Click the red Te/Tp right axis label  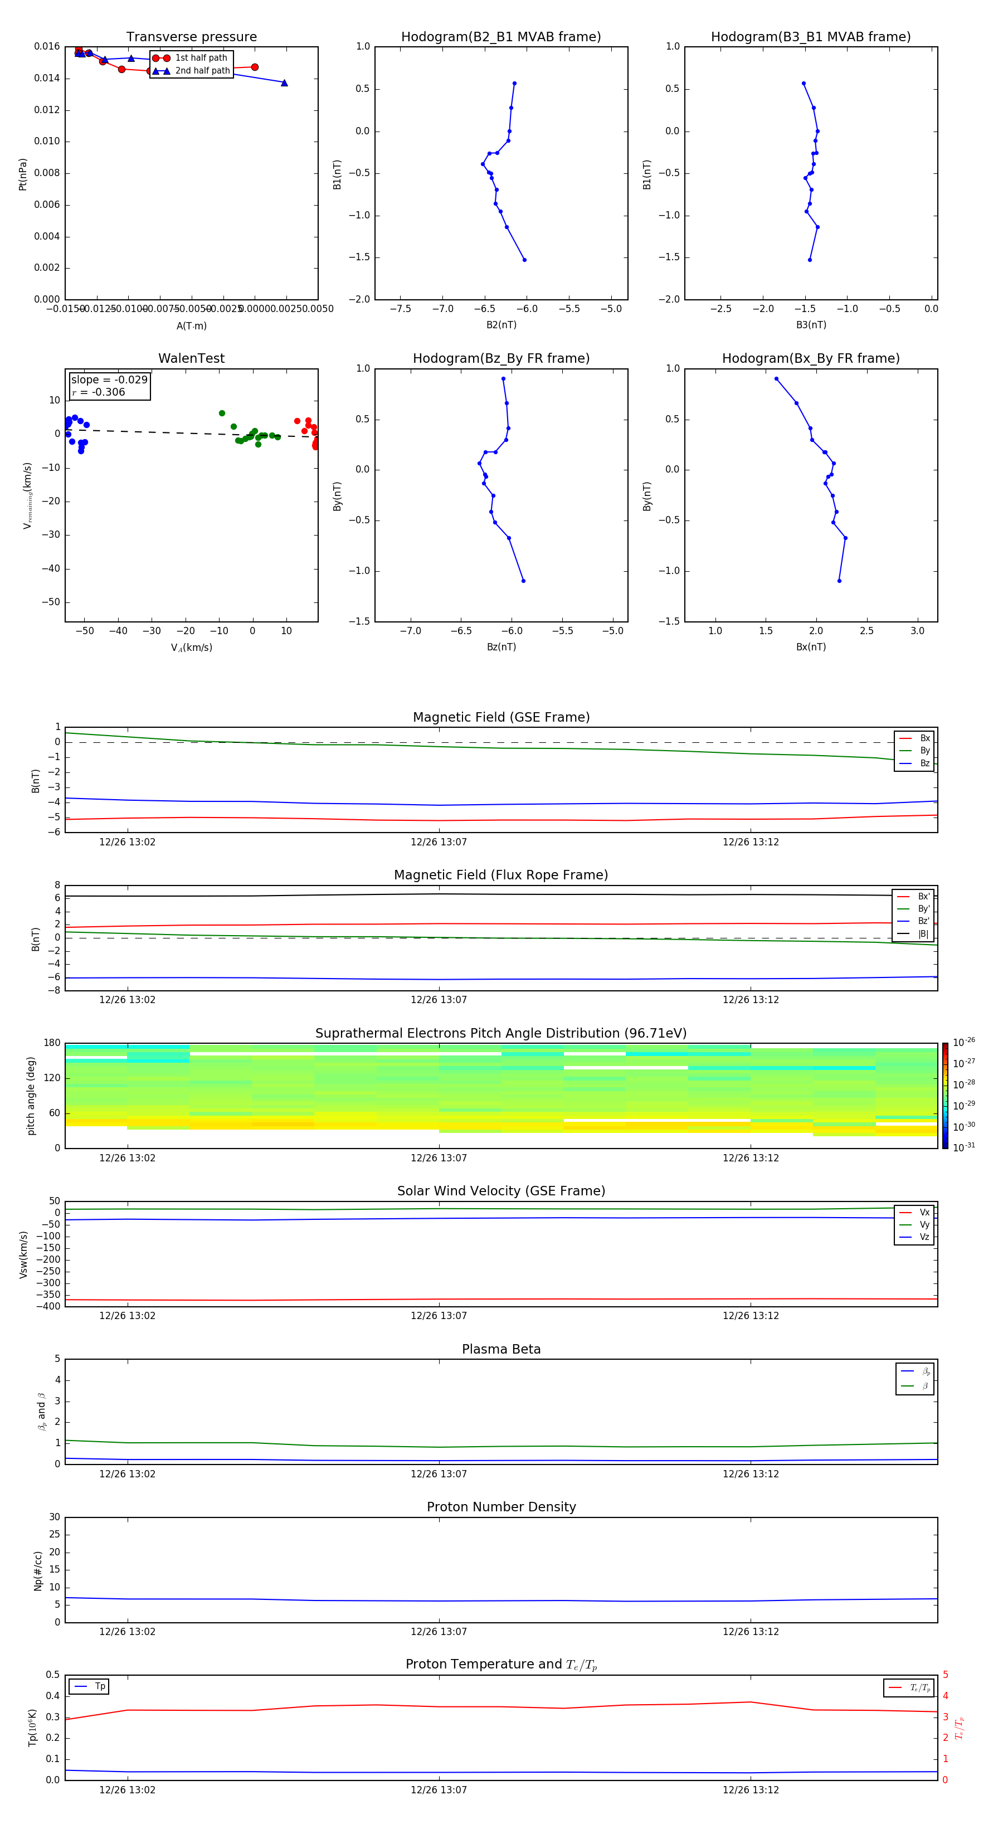pyautogui.click(x=960, y=1728)
